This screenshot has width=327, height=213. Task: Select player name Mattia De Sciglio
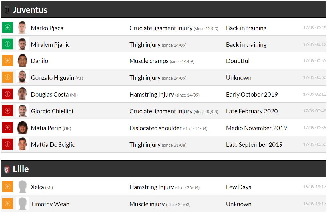(53, 145)
